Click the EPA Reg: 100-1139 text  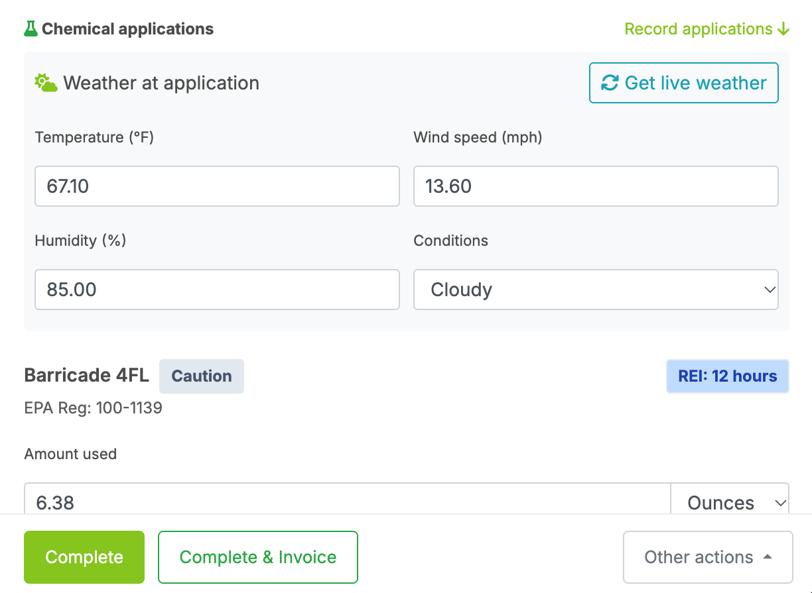click(94, 408)
